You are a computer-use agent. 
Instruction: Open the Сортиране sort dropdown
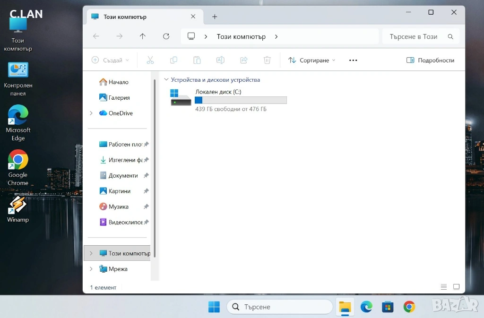[312, 60]
